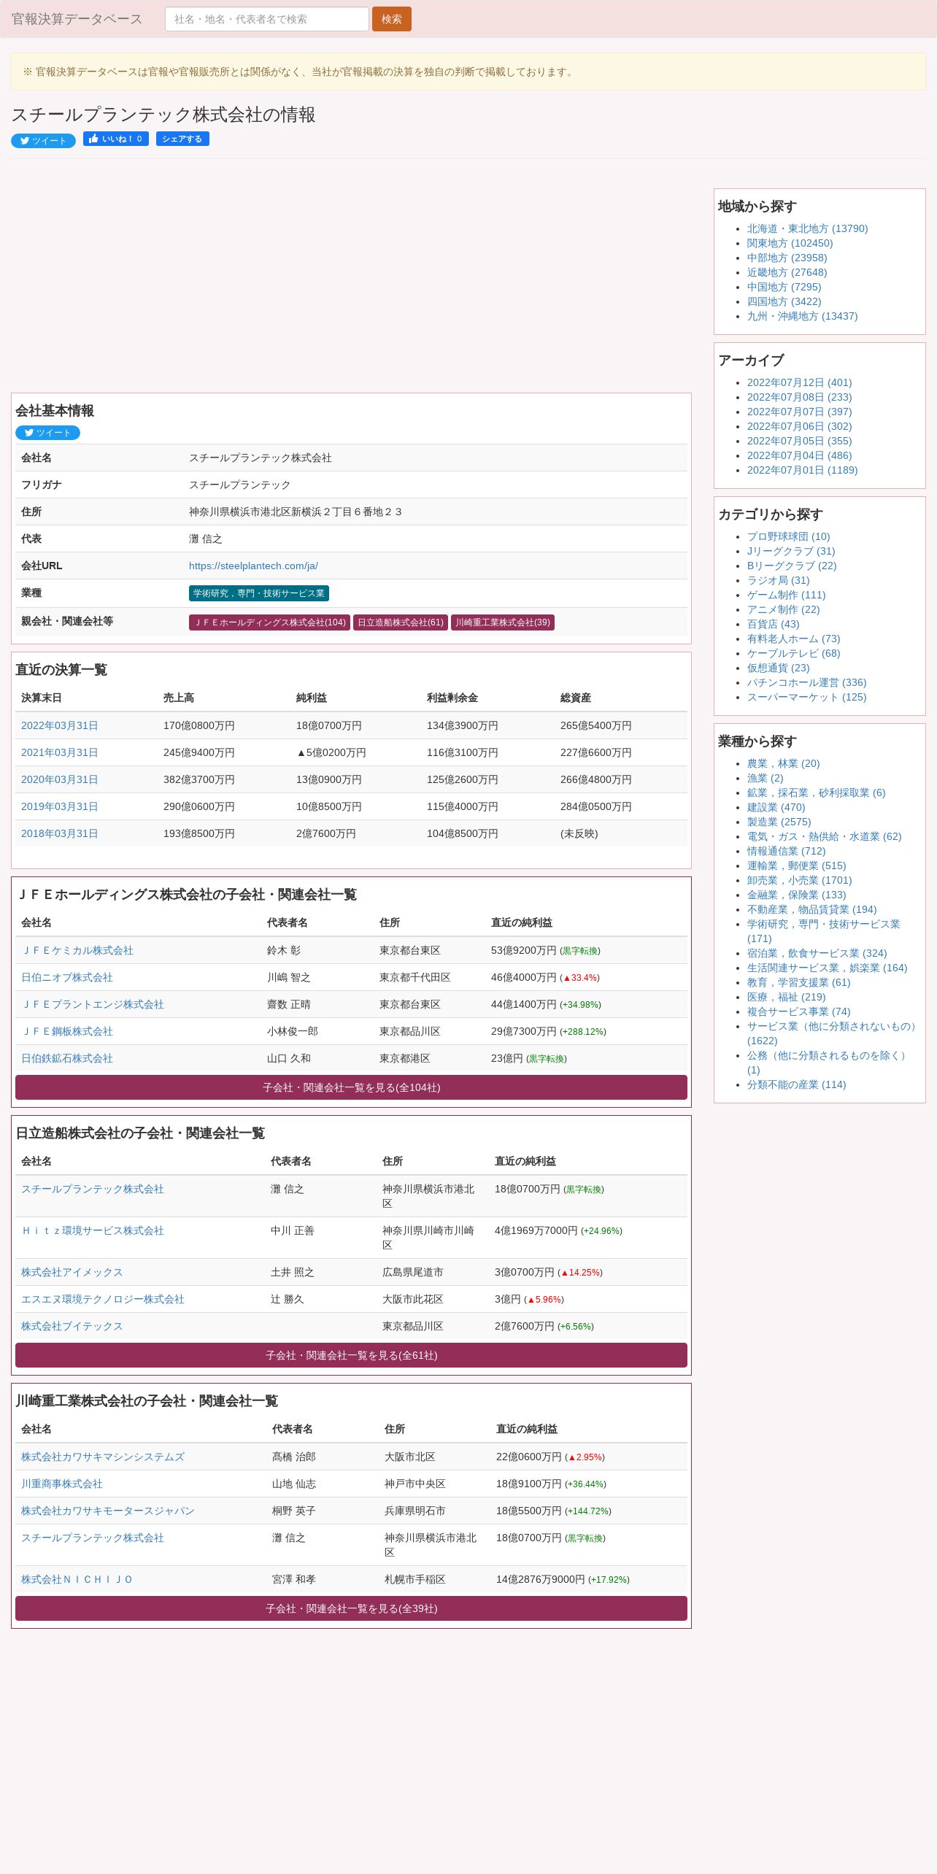Open the steelplantech.com company URL
937x1874 pixels.
(x=253, y=566)
